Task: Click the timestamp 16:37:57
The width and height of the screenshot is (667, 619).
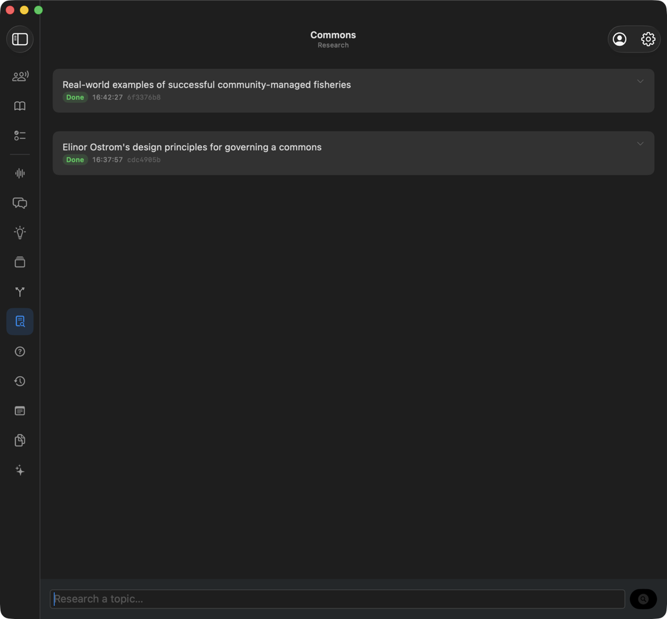Action: pyautogui.click(x=107, y=160)
